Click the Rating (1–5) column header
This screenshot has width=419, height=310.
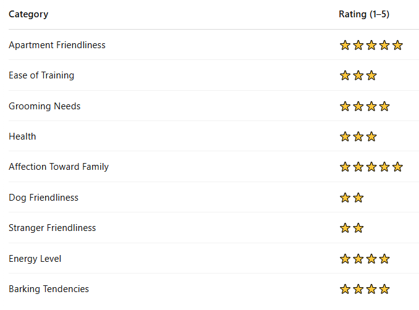(x=364, y=14)
